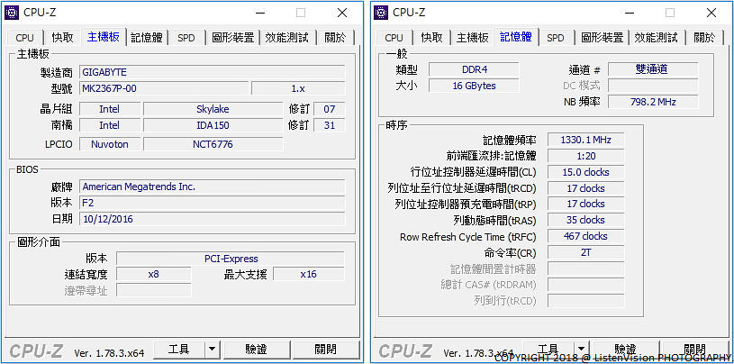The height and width of the screenshot is (364, 734).
Task: Click link width x8 value
Action: 153,274
